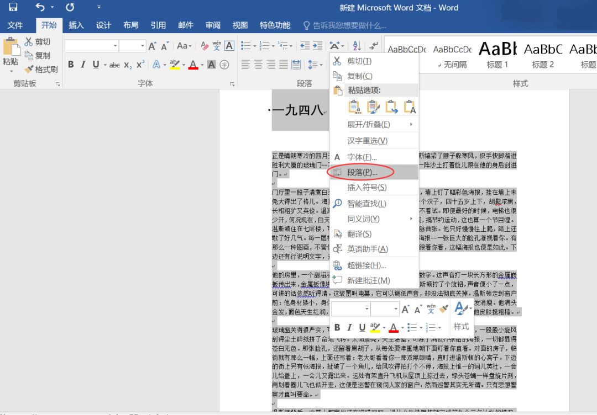Click the 一九四八 heading in the document
This screenshot has width=597, height=415.
(298, 110)
